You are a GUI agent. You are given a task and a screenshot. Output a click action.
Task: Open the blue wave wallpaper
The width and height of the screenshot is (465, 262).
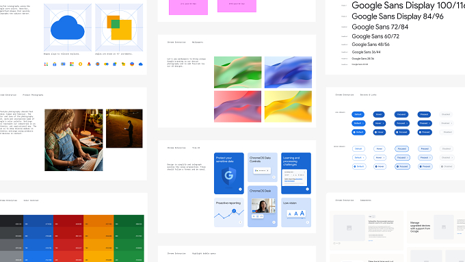click(x=288, y=72)
